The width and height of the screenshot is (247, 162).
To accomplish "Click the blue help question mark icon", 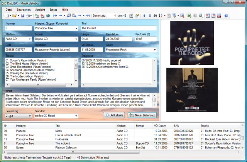I will pyautogui.click(x=227, y=16).
